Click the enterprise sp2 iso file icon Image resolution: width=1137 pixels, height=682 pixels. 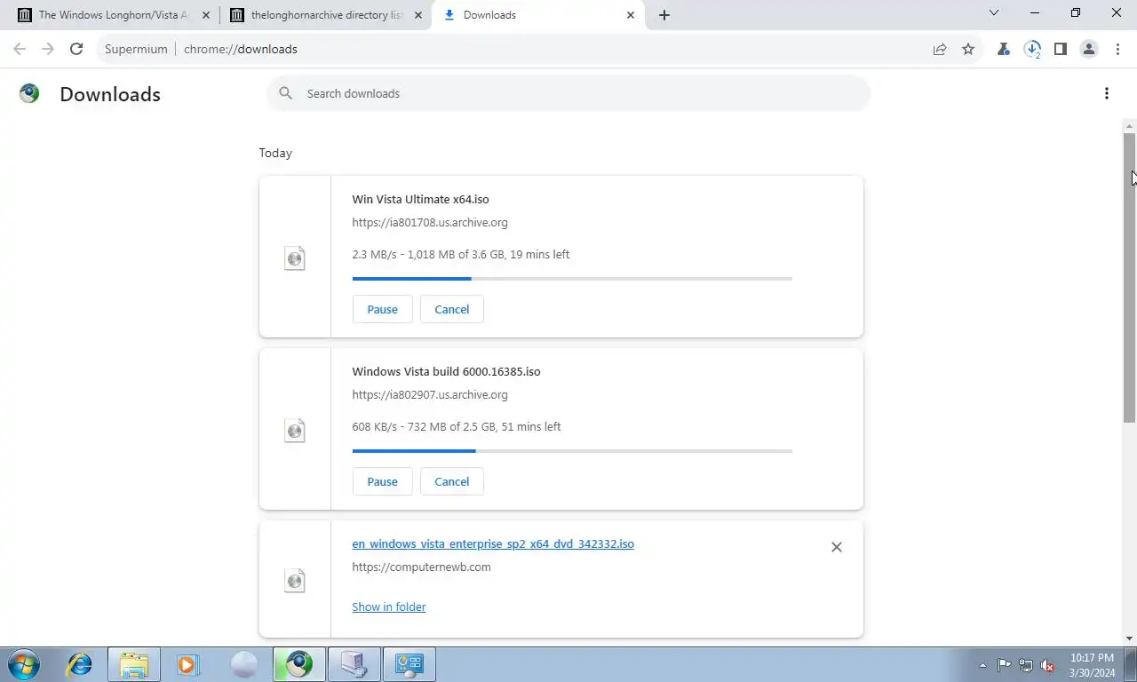295,581
